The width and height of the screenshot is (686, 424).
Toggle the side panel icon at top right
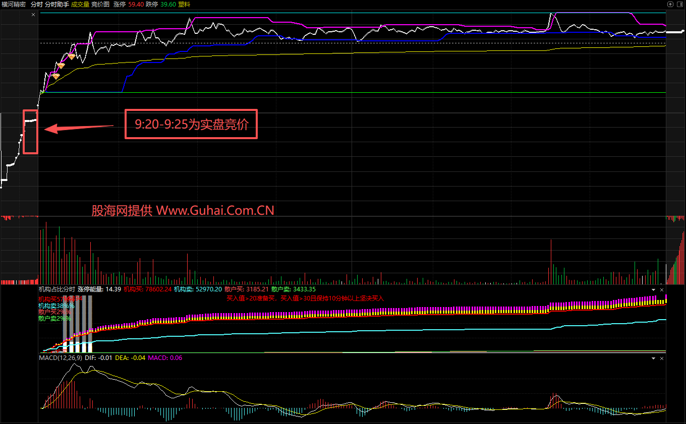(x=680, y=4)
